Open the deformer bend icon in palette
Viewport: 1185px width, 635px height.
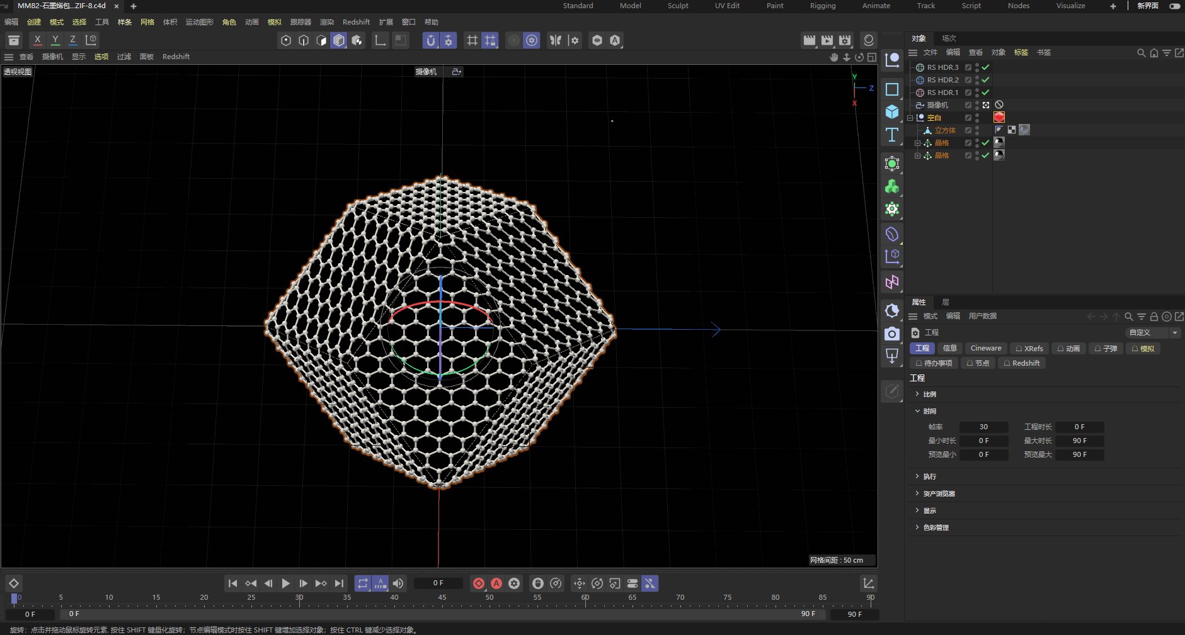pyautogui.click(x=892, y=234)
